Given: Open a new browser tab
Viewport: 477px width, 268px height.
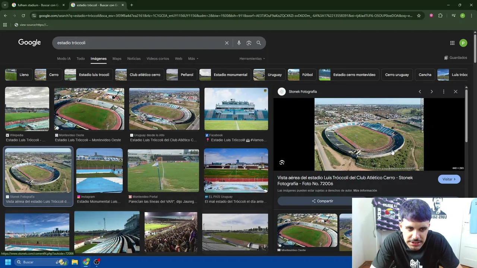Looking at the screenshot, I should pos(132,5).
